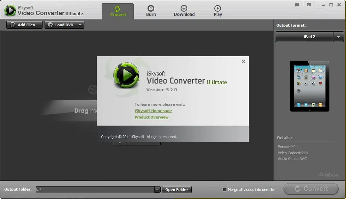Open output format Settings
346x199 pixels.
(x=331, y=174)
